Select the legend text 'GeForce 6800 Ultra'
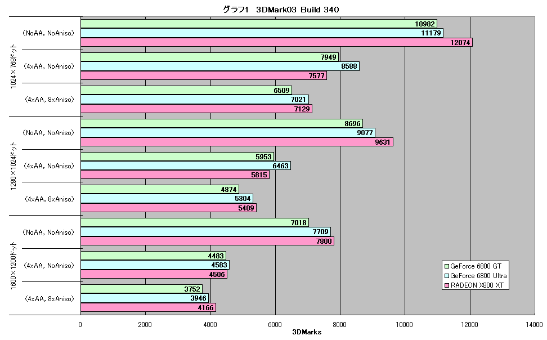This screenshot has height=340, width=547. coord(478,276)
